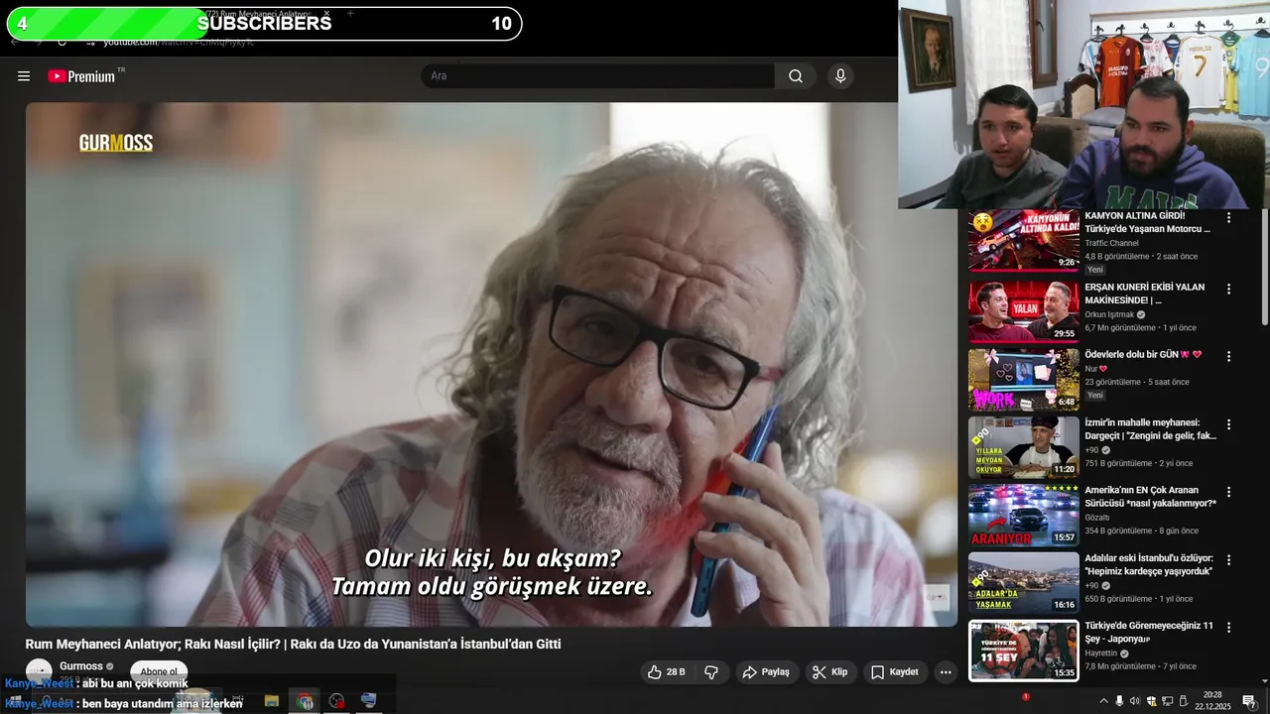The width and height of the screenshot is (1270, 714).
Task: Share the video via Paylaş button
Action: [x=766, y=672]
